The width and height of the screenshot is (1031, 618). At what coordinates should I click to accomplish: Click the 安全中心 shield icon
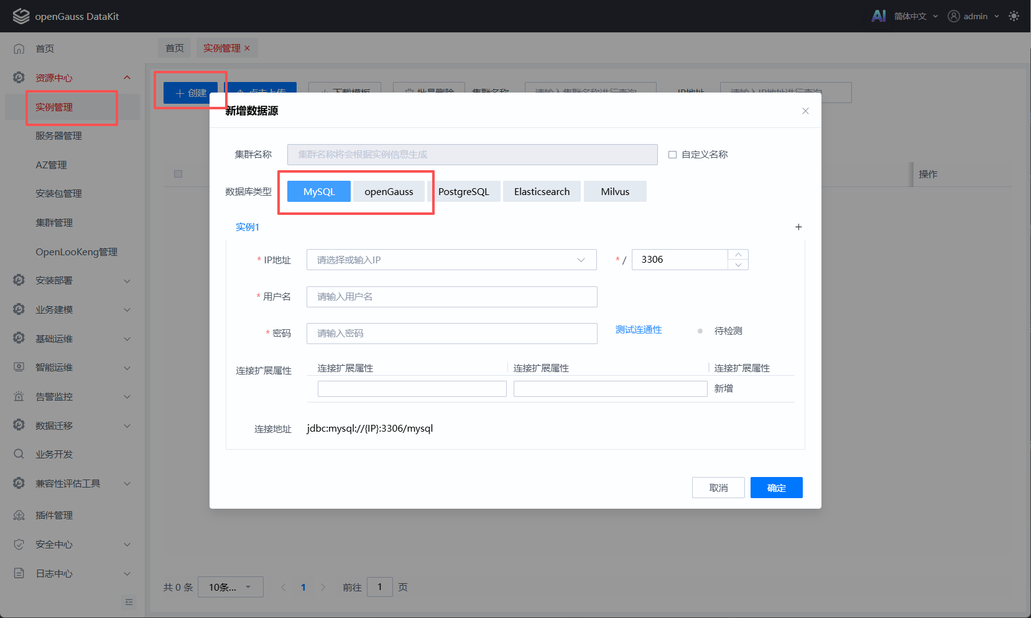19,544
